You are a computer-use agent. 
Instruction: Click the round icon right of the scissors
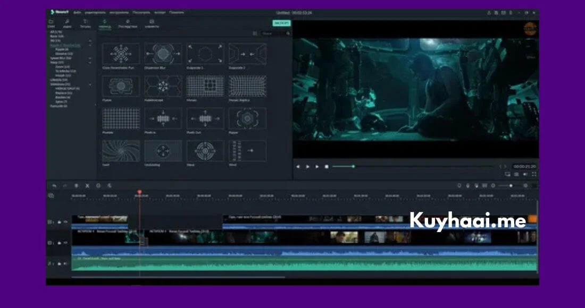coord(98,185)
